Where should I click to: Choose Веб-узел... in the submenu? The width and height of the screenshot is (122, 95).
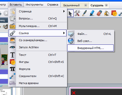(x=91, y=41)
